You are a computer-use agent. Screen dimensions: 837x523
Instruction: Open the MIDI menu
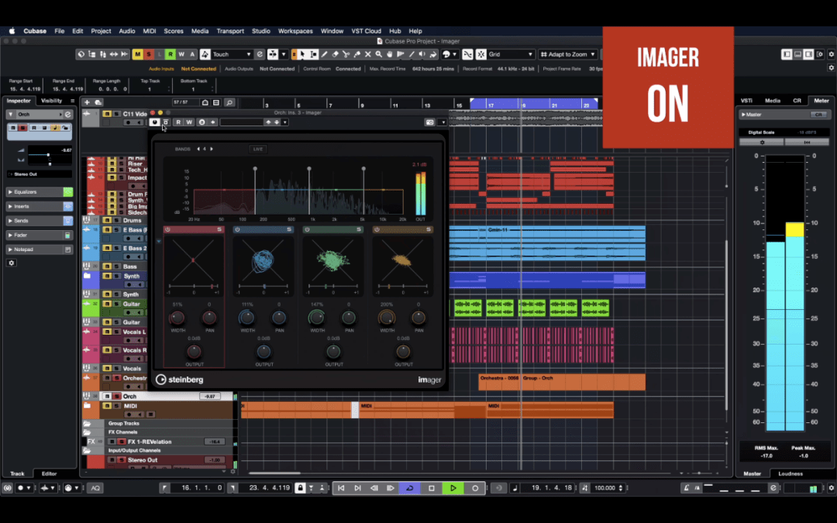tap(149, 31)
